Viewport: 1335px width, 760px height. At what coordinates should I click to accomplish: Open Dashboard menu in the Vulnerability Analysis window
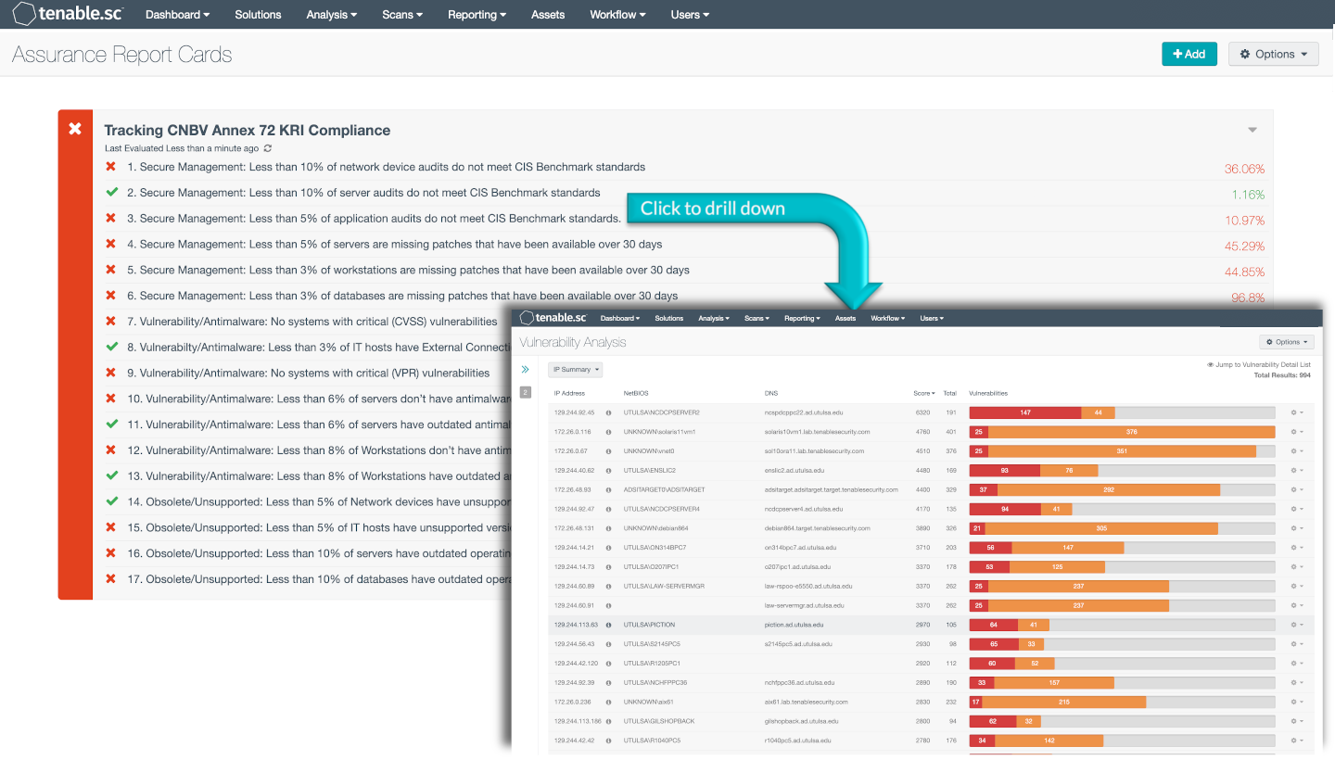tap(619, 318)
